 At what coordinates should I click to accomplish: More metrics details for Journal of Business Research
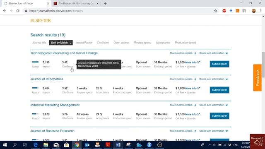[183, 131]
